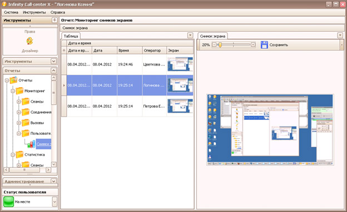Screen dimensions: 347x212
Task: Click the Соединения folder icon
Action: 26,112
